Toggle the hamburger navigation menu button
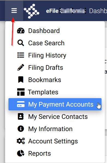The width and height of the screenshot is (107, 163). coord(14,11)
